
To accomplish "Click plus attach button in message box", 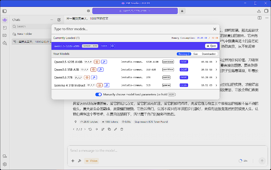I will [73, 161].
